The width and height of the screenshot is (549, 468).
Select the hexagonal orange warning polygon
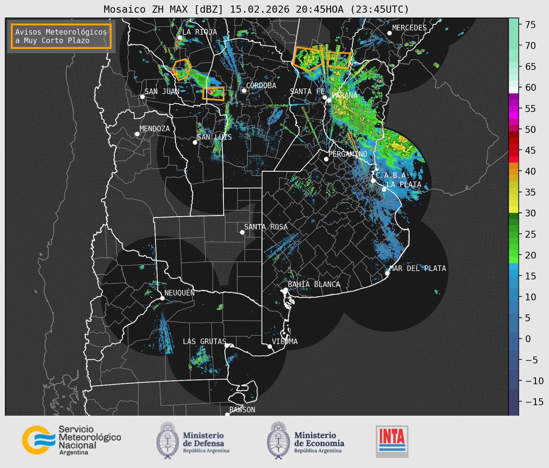(x=182, y=69)
